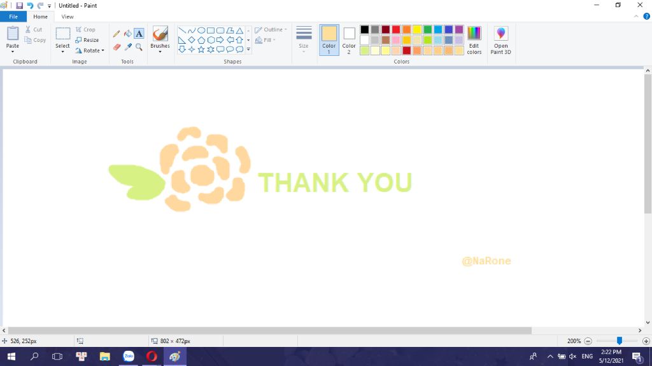Select the Magnifier tool
The width and height of the screenshot is (652, 366).
pos(139,47)
